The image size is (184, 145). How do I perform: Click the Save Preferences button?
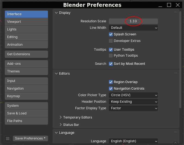30,138
